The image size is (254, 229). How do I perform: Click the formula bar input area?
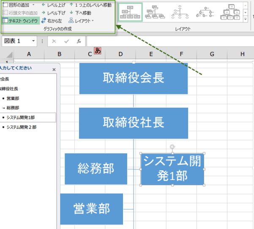tap(170, 41)
